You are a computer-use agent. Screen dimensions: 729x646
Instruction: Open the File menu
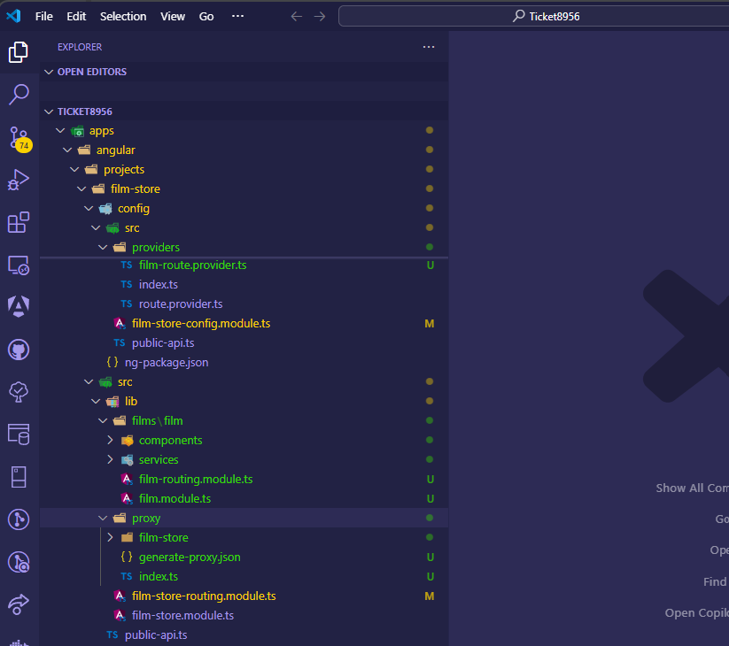(43, 16)
